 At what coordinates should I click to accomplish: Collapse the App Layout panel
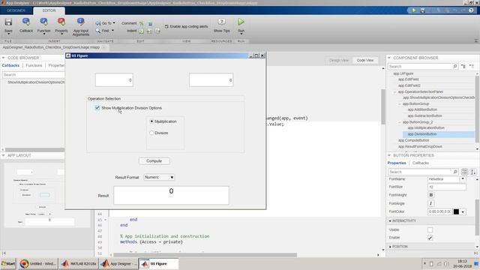pos(3,155)
